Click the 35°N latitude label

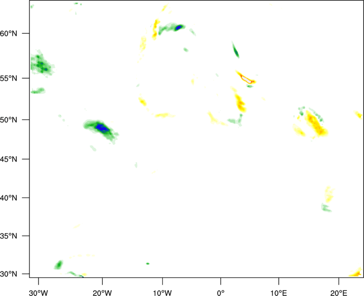pyautogui.click(x=9, y=236)
